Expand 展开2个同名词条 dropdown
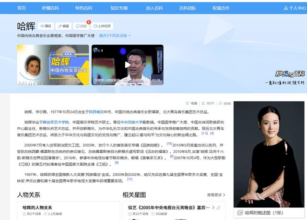Screen dimensions: 307x220 (x=115, y=36)
